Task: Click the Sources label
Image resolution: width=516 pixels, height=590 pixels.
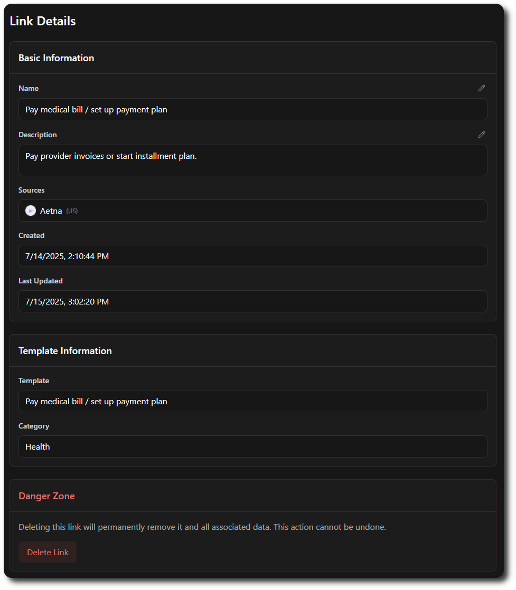Action: (x=32, y=190)
